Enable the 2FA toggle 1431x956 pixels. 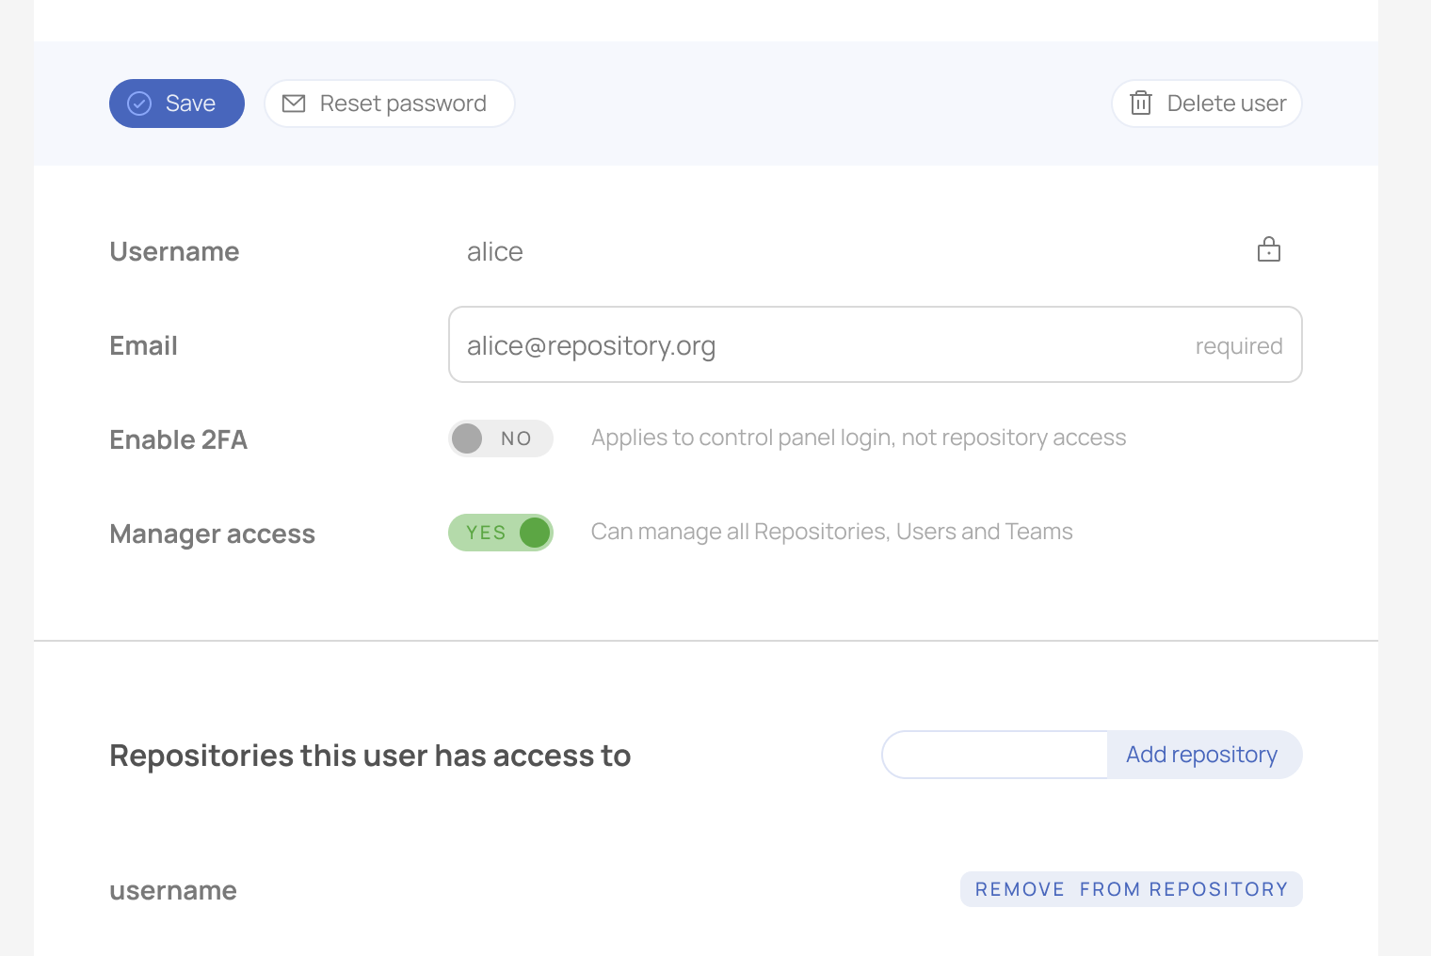501,438
